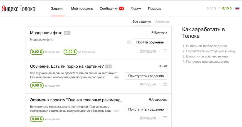The image size is (242, 127).
Task: Switch to Активные tab
Action: click(x=162, y=22)
